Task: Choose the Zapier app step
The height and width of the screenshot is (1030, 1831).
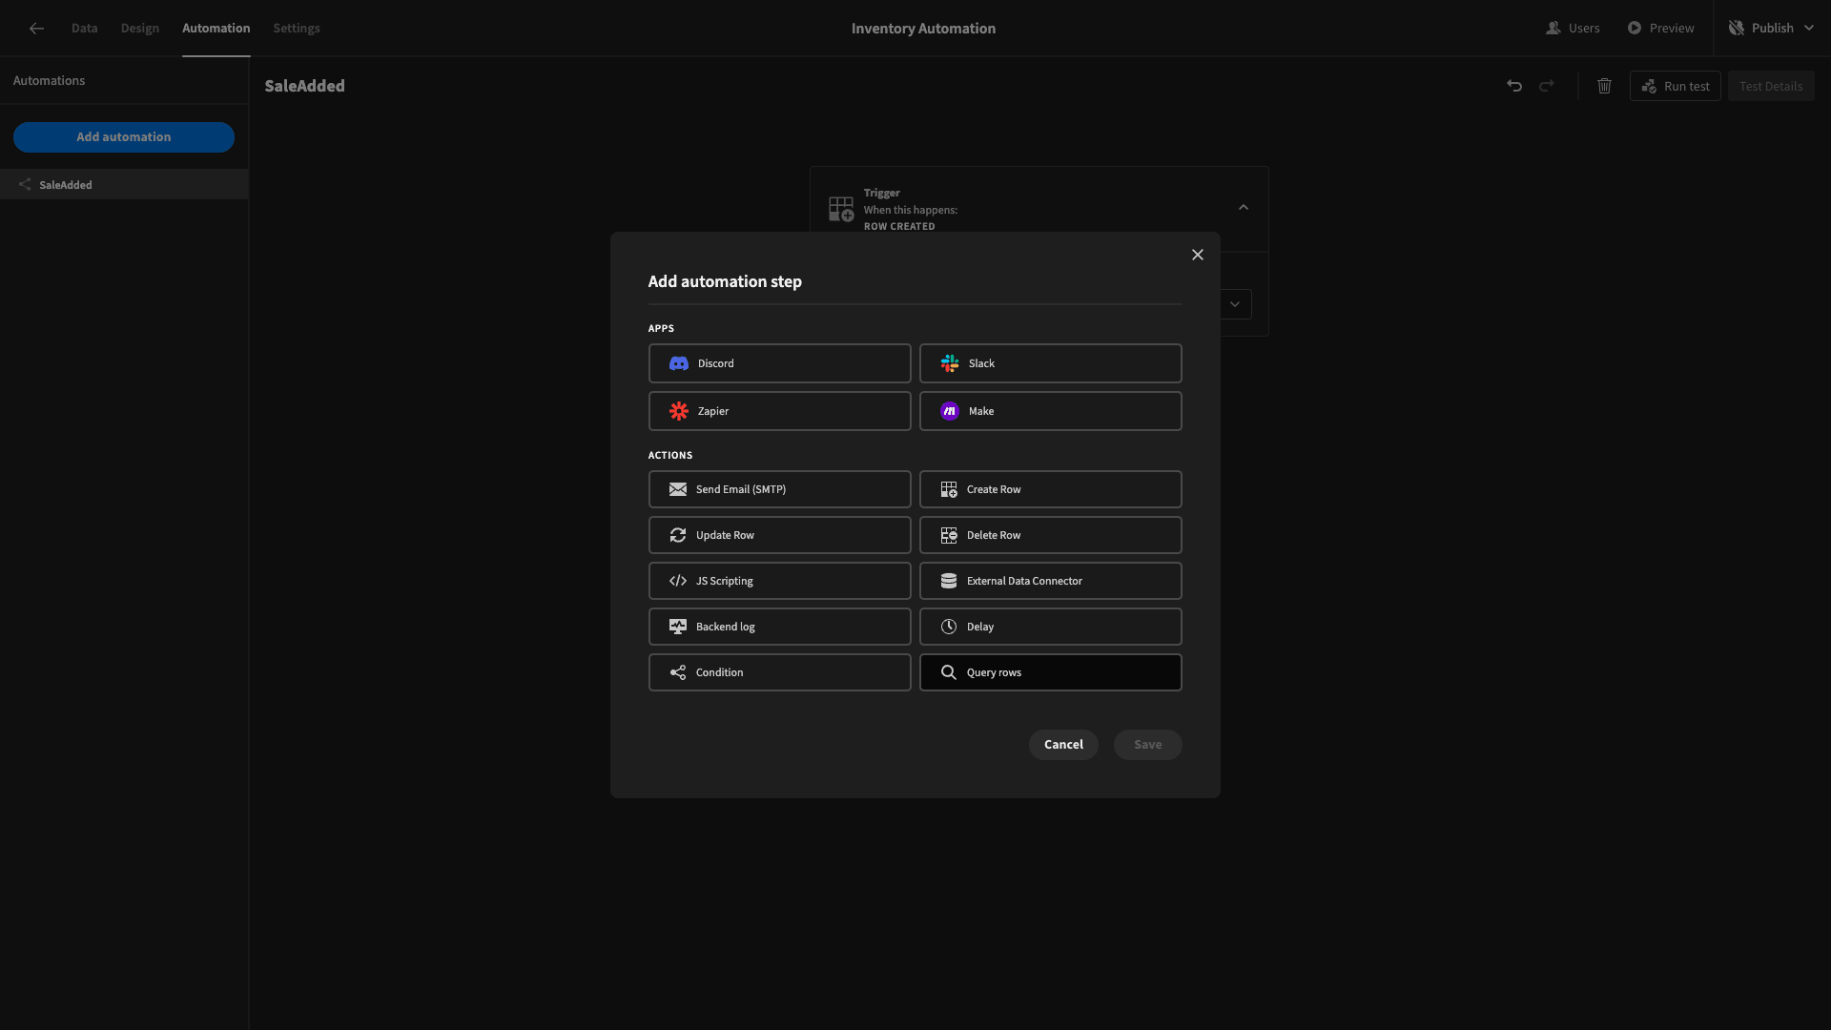Action: coord(780,411)
